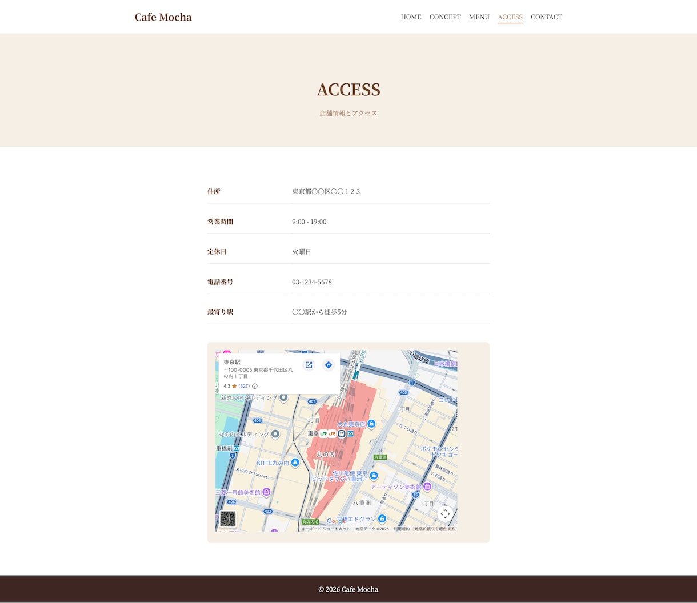697x603 pixels.
Task: Click the 定休日 row label
Action: (217, 252)
